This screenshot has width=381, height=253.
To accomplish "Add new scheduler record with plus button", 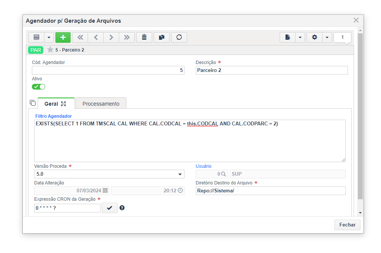I will (x=63, y=37).
